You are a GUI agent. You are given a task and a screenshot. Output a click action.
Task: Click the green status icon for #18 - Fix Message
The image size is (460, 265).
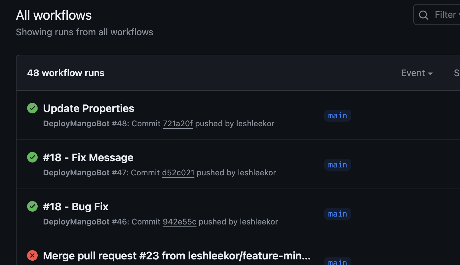(x=32, y=157)
